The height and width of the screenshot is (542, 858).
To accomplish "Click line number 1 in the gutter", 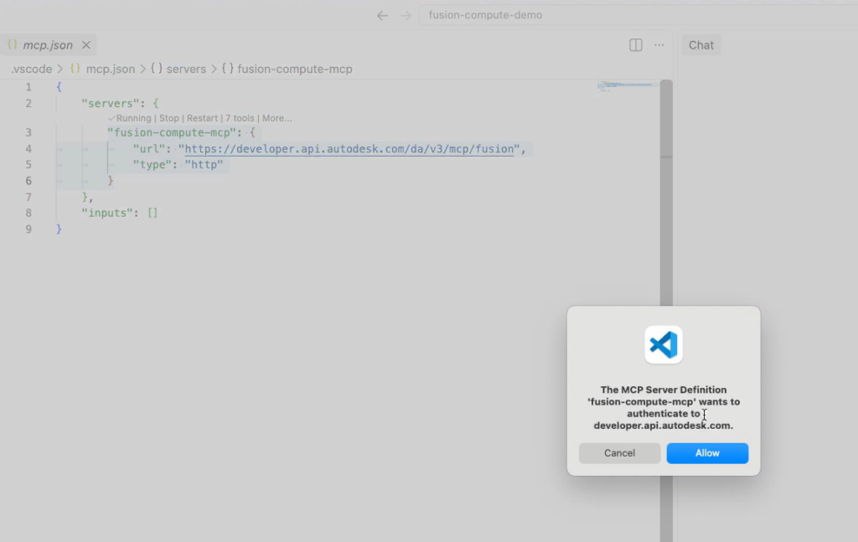I will click(x=28, y=87).
